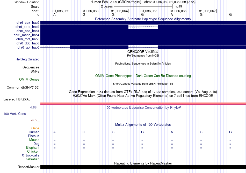This screenshot has width=246, height=173.
Task: Select the 2 bases scale bar
Action: pos(143,6)
